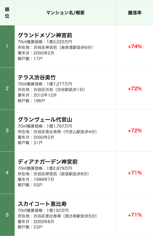Open グランヴェール代官山 listing title
The width and height of the screenshot is (153, 236).
45,120
